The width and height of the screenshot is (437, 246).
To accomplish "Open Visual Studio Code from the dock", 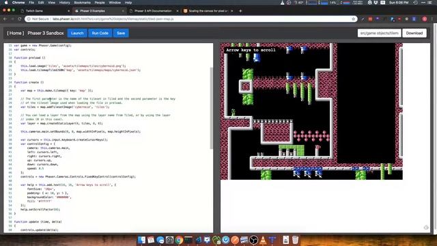I will pyautogui.click(x=197, y=240).
